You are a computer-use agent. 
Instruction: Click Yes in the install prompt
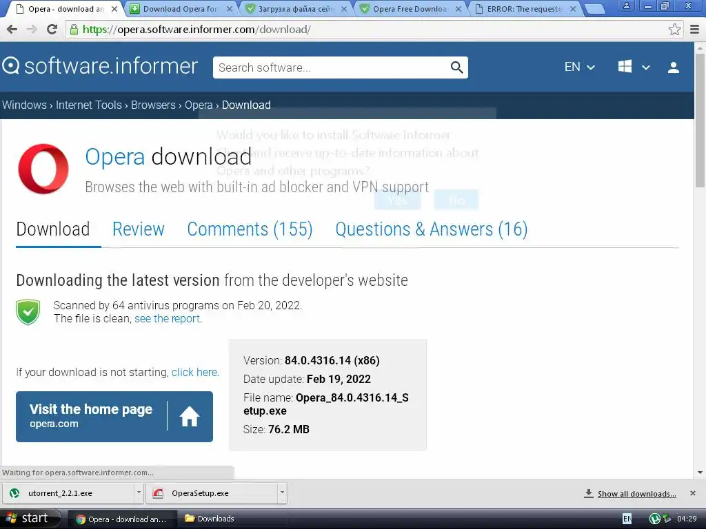(397, 200)
